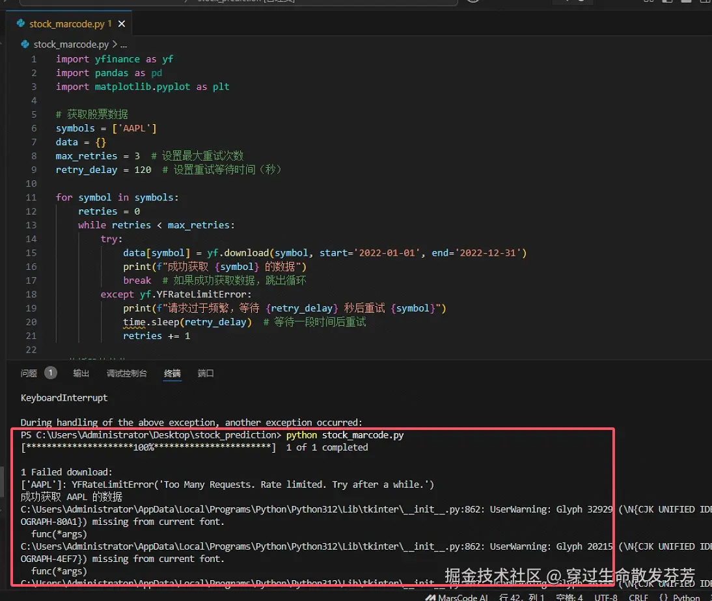Select the stock_marcode.py editor tab

tap(70, 23)
